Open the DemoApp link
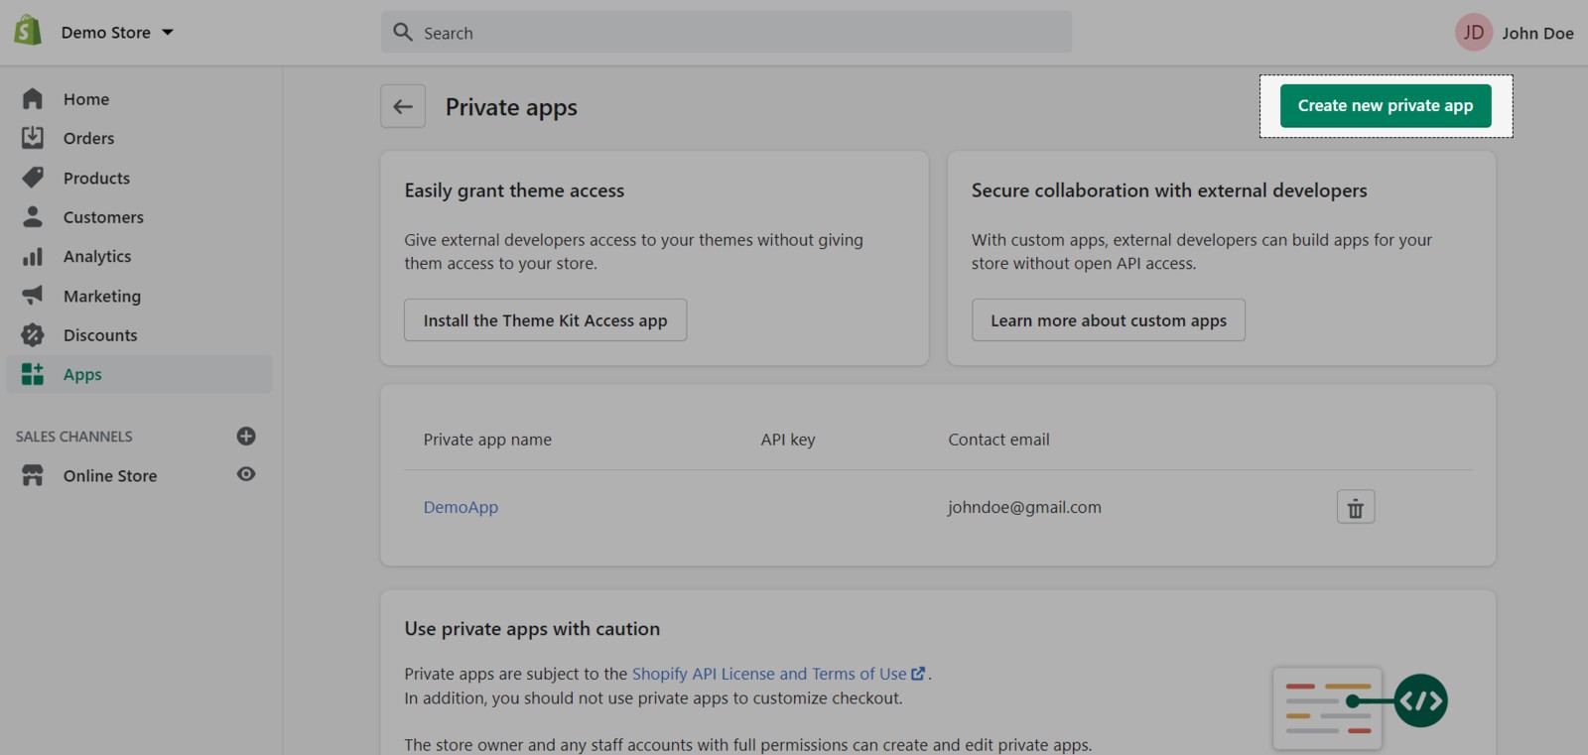The height and width of the screenshot is (755, 1588). [461, 507]
